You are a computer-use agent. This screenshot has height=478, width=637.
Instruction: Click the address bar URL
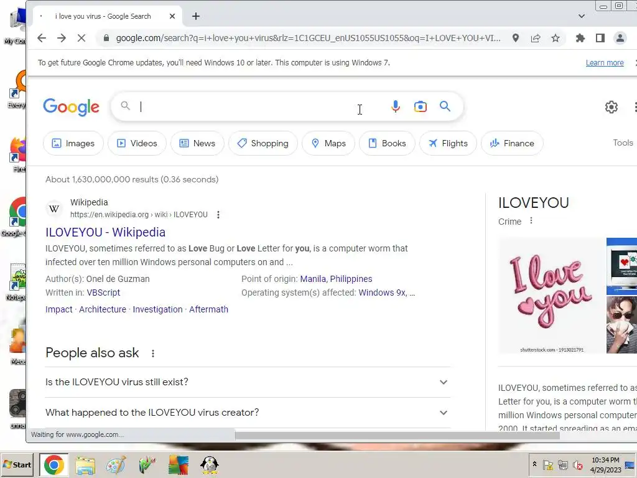tap(308, 38)
